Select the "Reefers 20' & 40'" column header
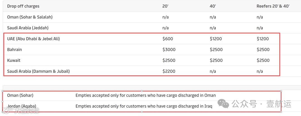Image resolution: width=301 pixels, height=116 pixels. point(273,6)
